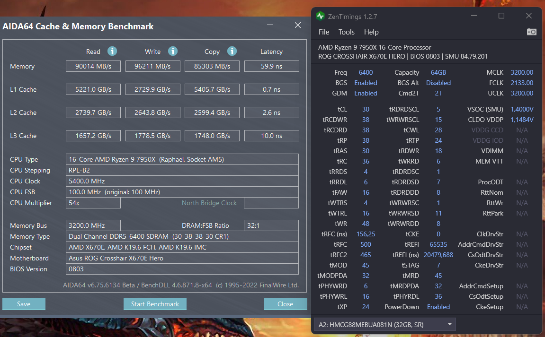This screenshot has height=337, width=545.
Task: Click the PowerDown Enabled value
Action: (438, 307)
